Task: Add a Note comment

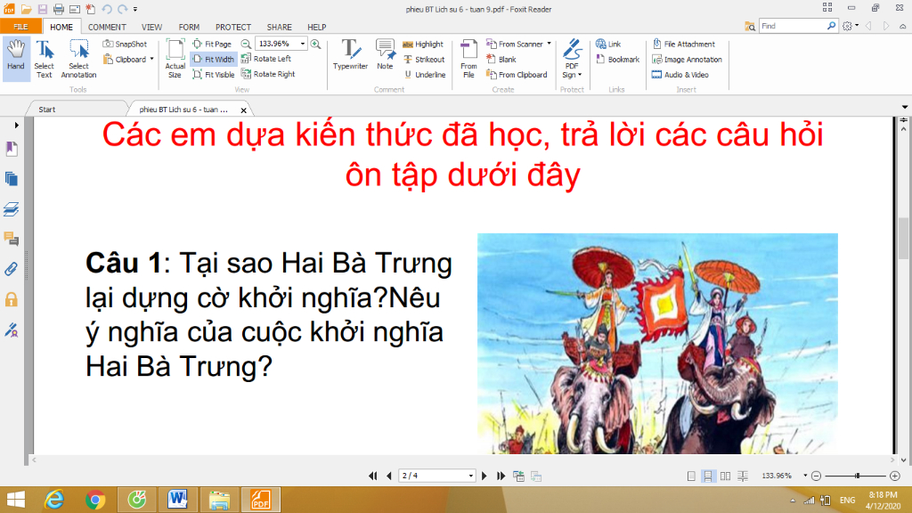Action: pos(385,54)
